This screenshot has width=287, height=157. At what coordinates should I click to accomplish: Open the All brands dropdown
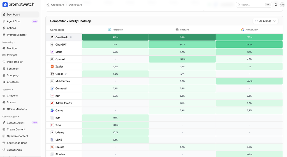click(265, 21)
